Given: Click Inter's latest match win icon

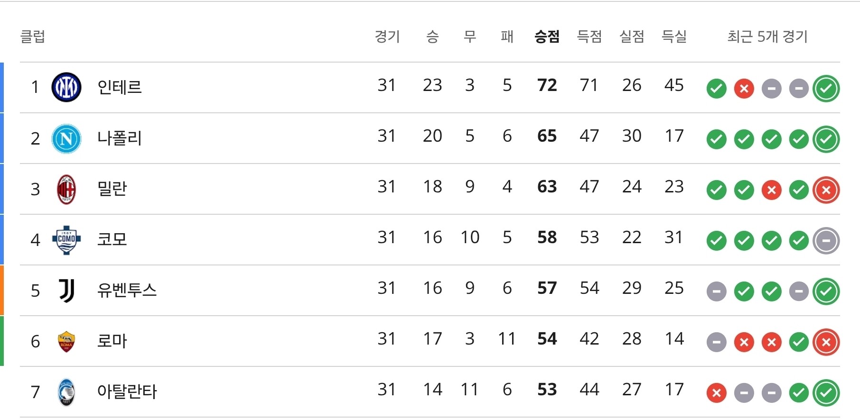Looking at the screenshot, I should pyautogui.click(x=826, y=89).
